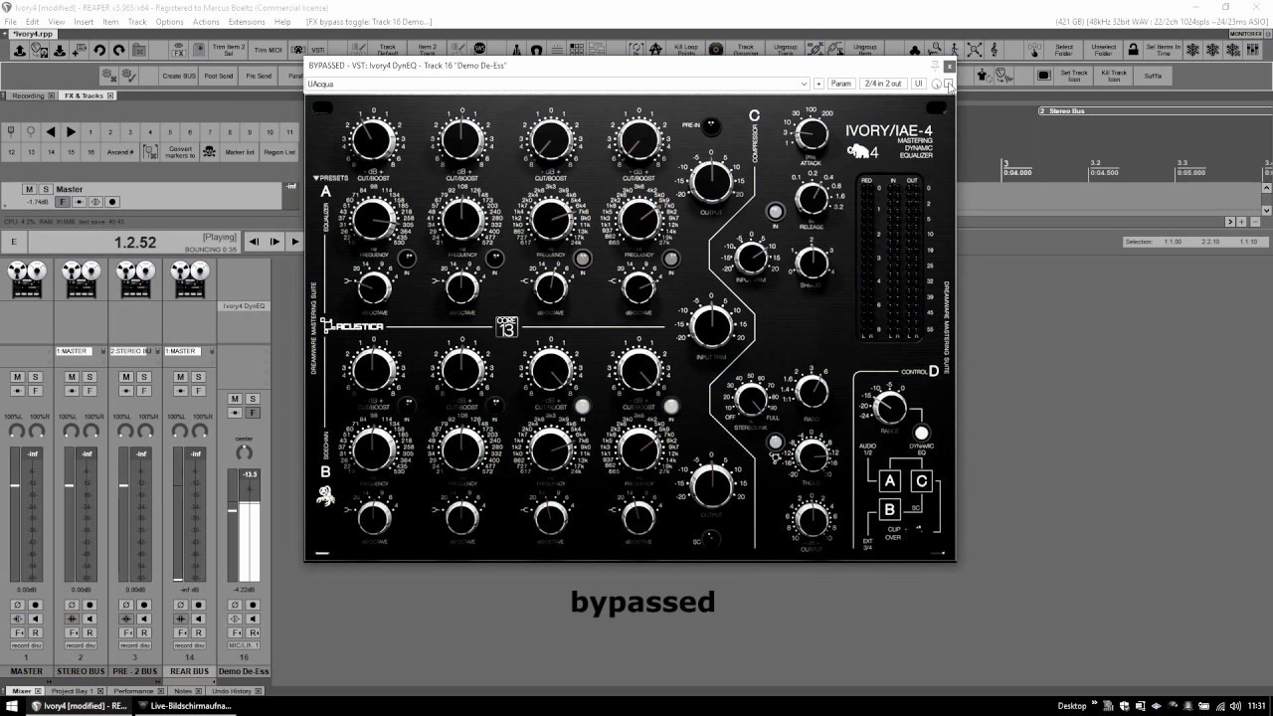Click the Redo arrow toolbar icon
This screenshot has width=1273, height=716.
[x=119, y=50]
